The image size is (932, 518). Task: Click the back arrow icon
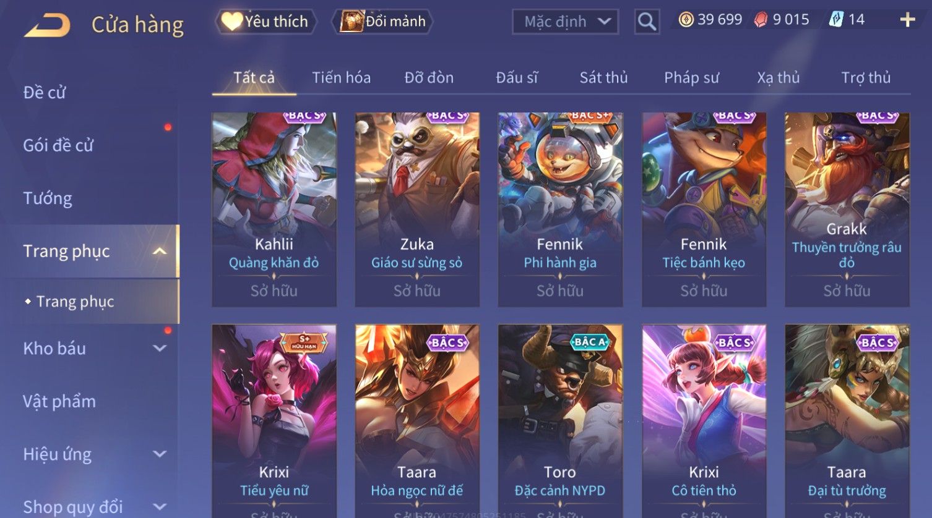pos(47,25)
